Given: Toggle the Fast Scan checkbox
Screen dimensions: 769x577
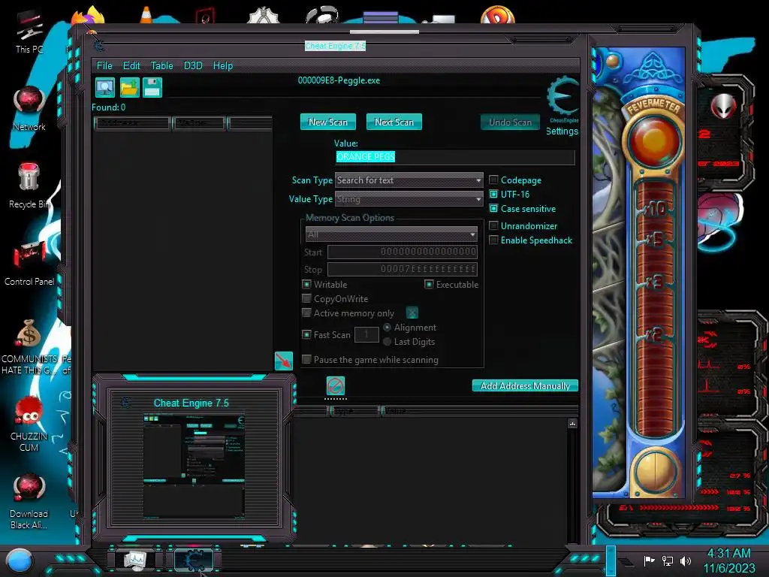Looking at the screenshot, I should [306, 334].
